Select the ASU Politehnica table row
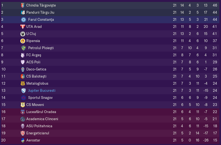 tap(110, 126)
